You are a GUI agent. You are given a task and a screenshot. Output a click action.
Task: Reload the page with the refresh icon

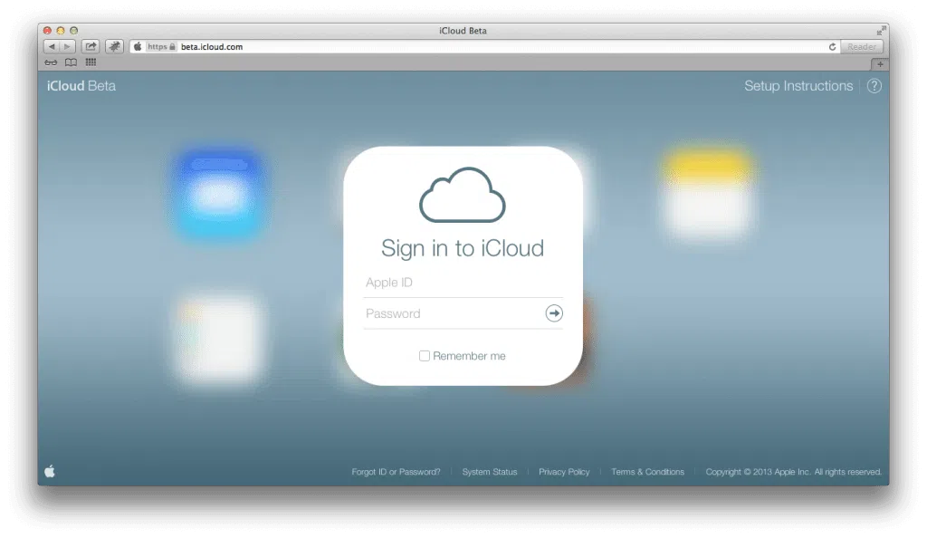point(832,46)
